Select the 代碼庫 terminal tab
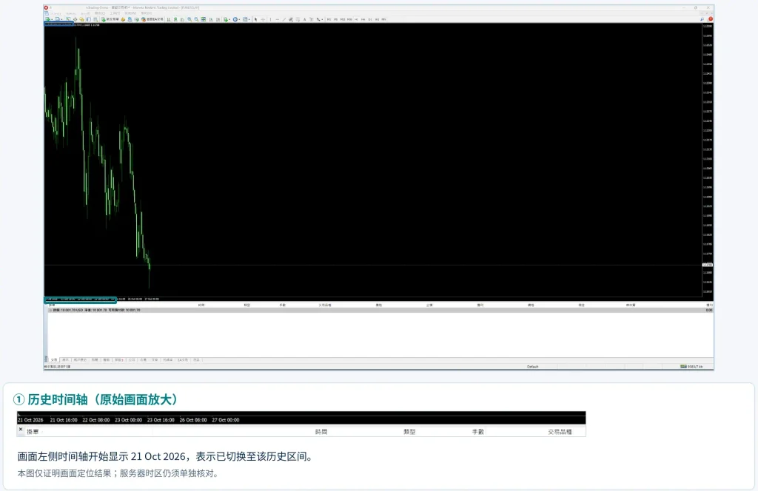This screenshot has height=491, width=758. [168, 359]
